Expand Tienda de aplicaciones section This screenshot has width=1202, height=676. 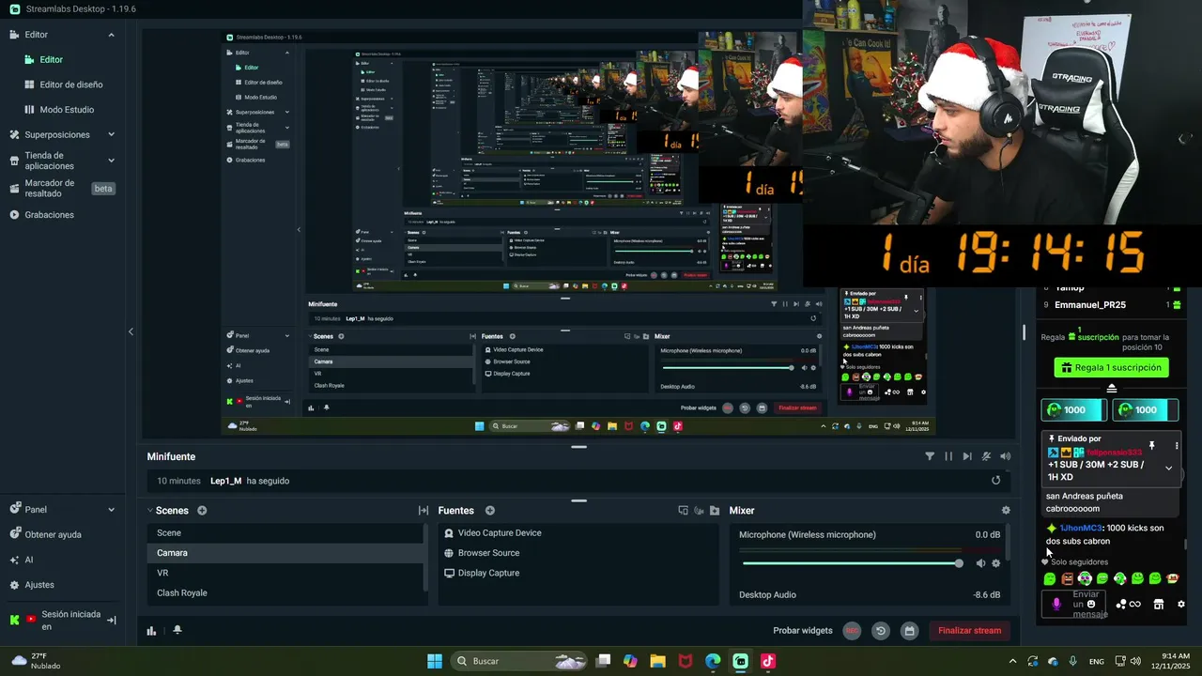pos(111,161)
